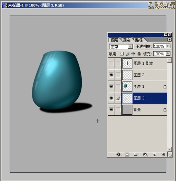The height and width of the screenshot is (181, 176).
Task: Close the layers palette
Action: coord(170,35)
